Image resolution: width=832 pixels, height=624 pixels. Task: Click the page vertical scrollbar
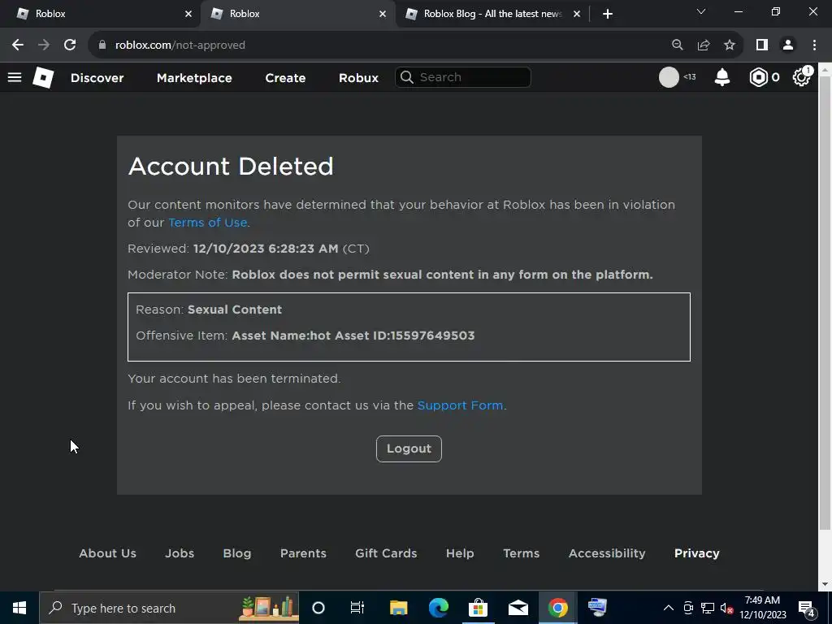tap(825, 302)
